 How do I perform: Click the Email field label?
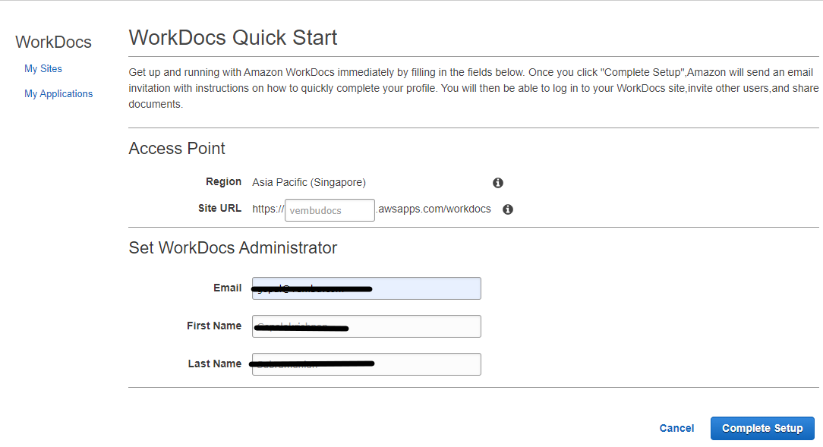click(x=227, y=288)
